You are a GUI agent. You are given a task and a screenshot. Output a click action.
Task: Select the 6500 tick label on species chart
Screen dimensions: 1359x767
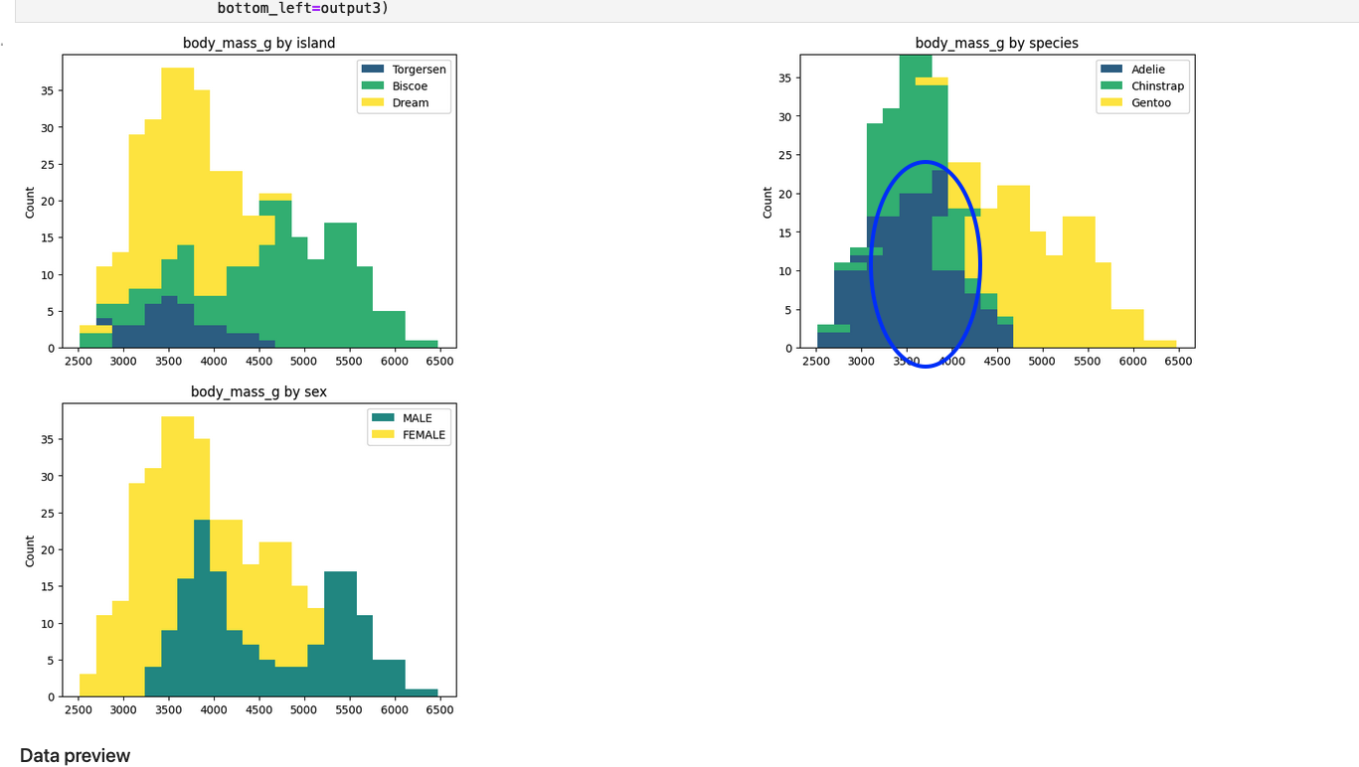coord(1177,361)
